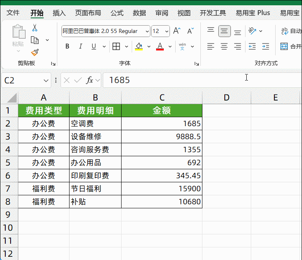Click the Cut scissors icon

tap(35, 28)
